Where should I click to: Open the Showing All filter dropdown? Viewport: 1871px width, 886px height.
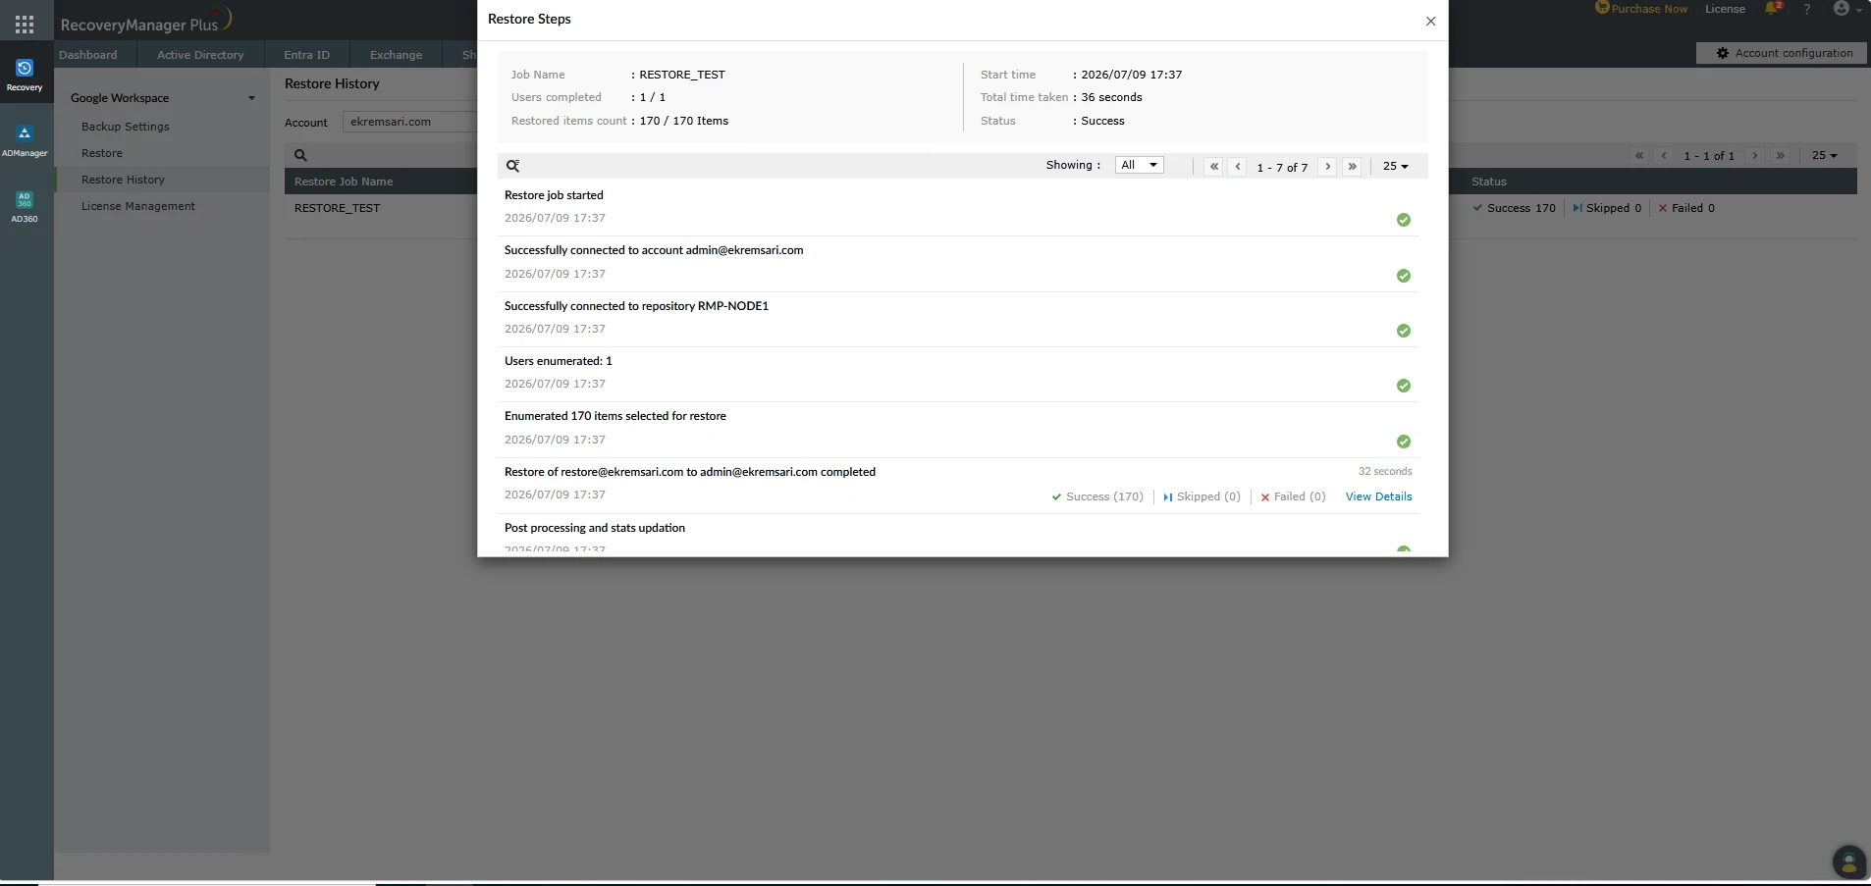tap(1140, 165)
